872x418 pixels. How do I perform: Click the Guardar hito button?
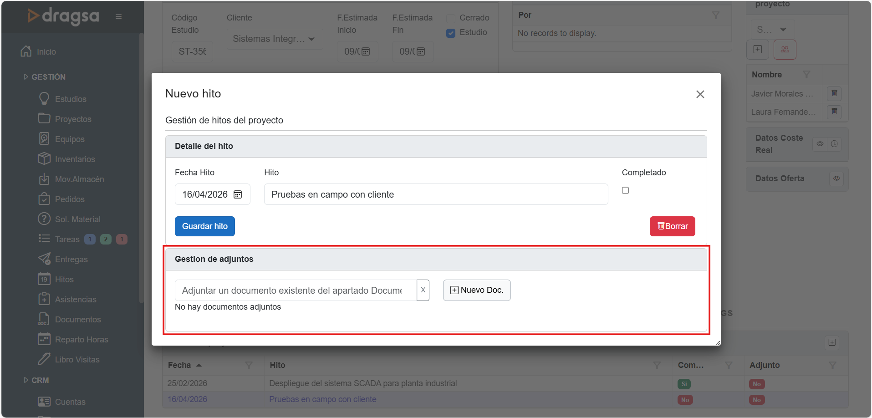click(x=204, y=226)
